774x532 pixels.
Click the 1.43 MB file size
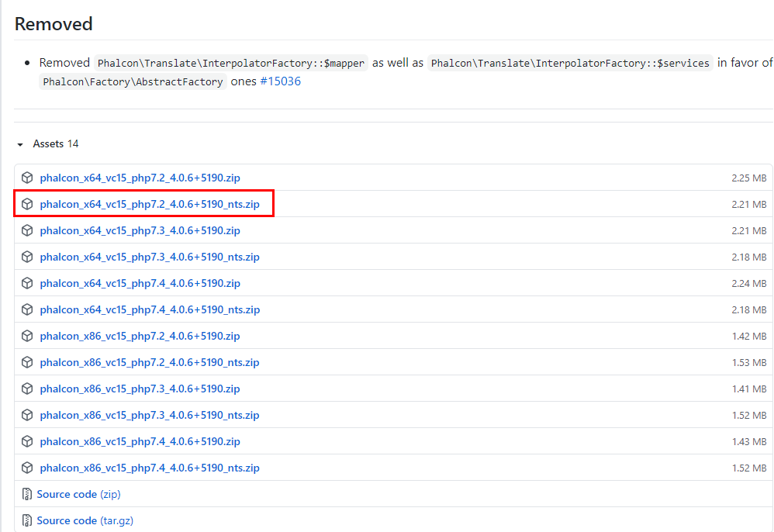click(749, 442)
